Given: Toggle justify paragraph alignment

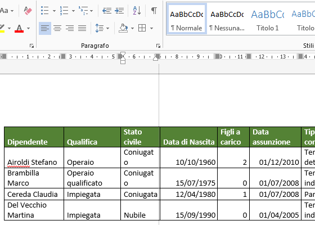Looking at the screenshot, I should (82, 28).
